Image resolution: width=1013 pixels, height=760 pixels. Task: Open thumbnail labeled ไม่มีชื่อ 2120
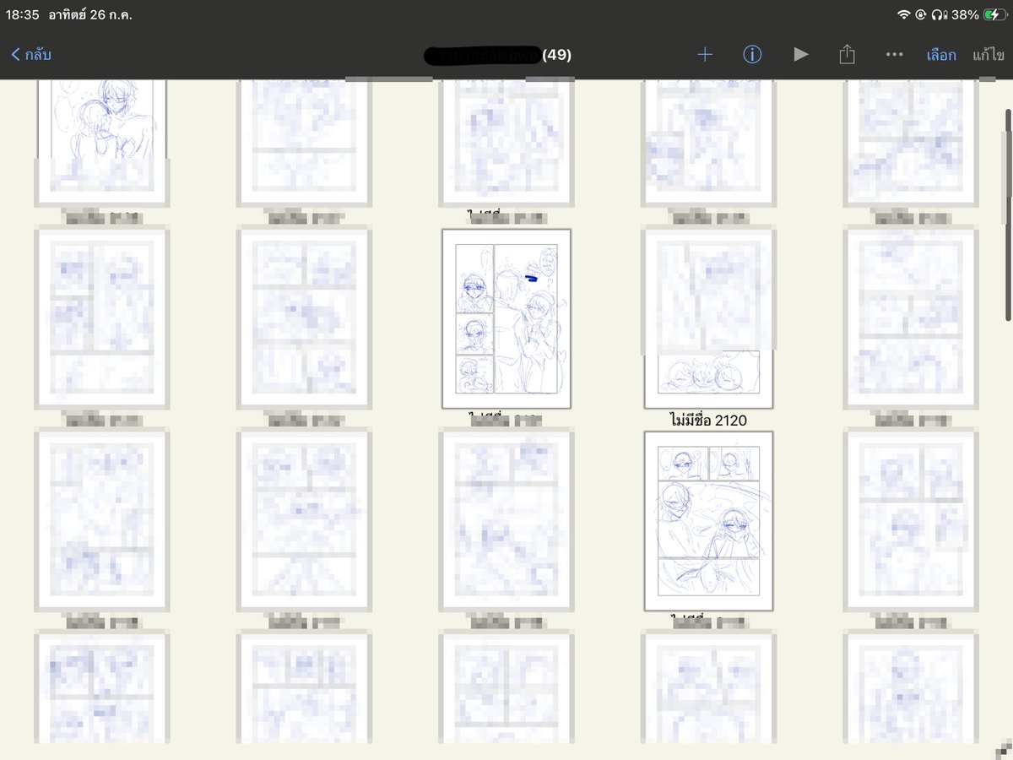[x=708, y=318]
